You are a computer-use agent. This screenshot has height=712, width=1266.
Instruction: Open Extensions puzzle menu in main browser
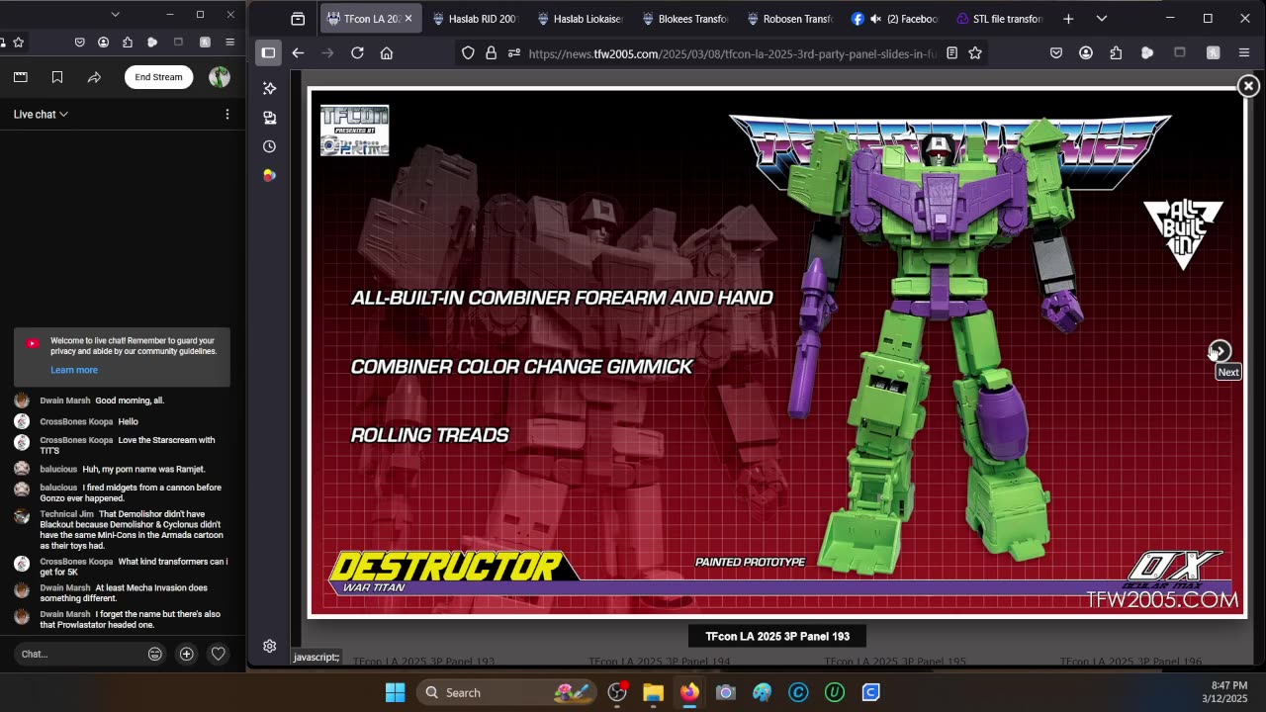[x=1116, y=53]
